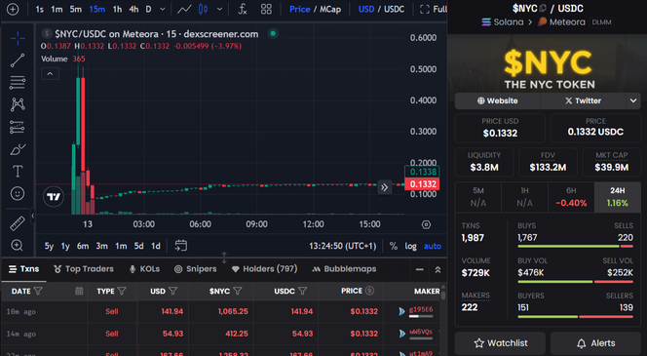Screen dimensions: 647x356
Task: Toggle the PRICE column currency icon
Action: coord(369,291)
